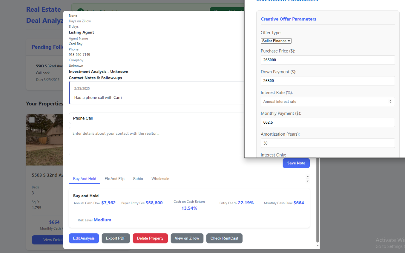This screenshot has width=405, height=253.
Task: Click the Edit Analysis button
Action: 84,238
